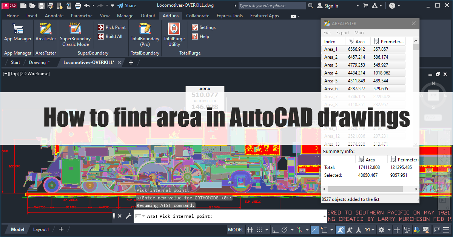Screen dimensions: 453x237
Task: Open the TotalPurge Help
Action: (x=200, y=36)
